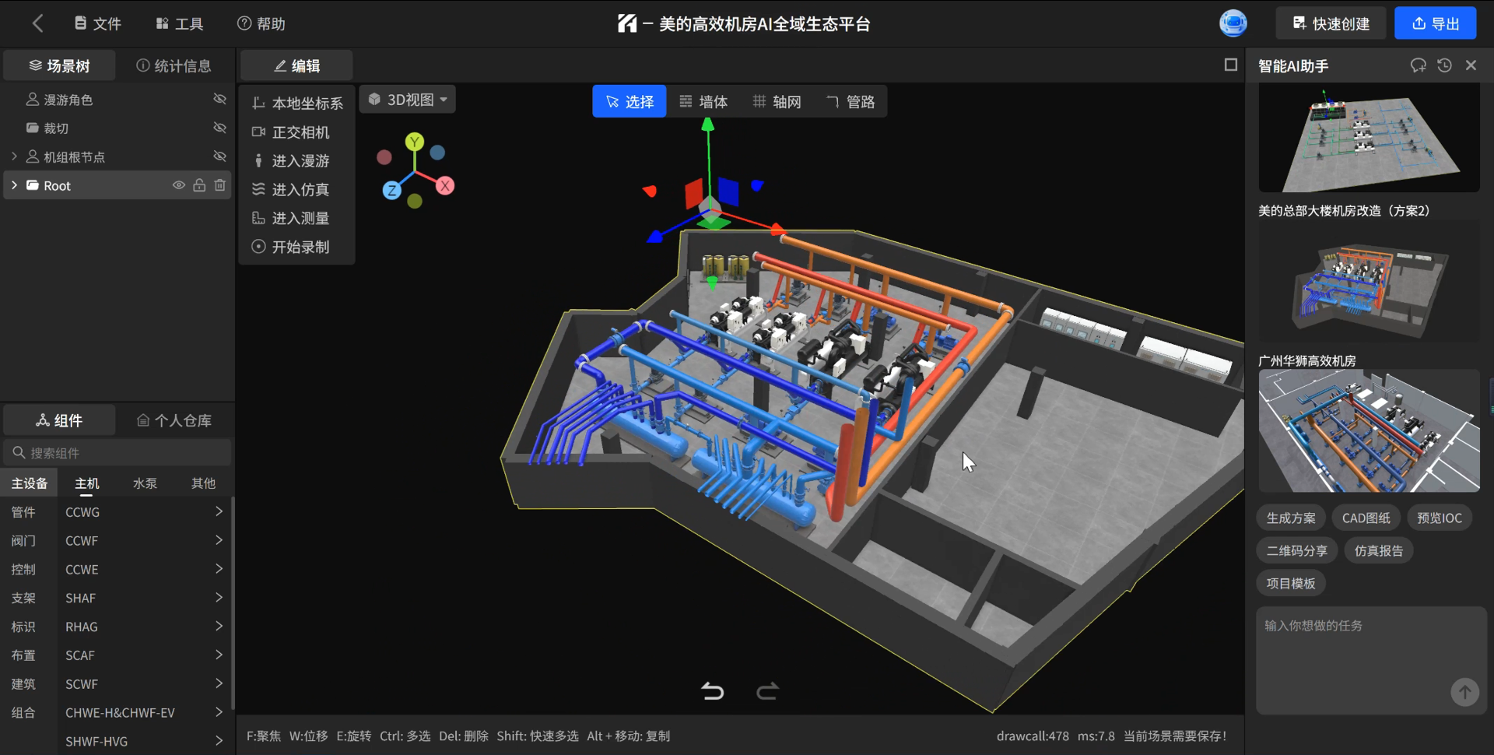Viewport: 1494px width, 755px height.
Task: Click the Y axis on orientation gizmo
Action: 415,142
